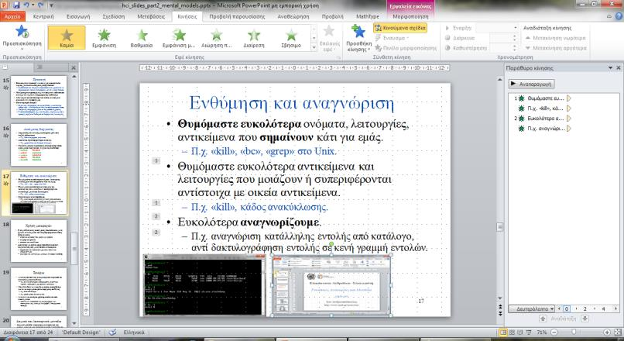The width and height of the screenshot is (624, 341).
Task: Apply the Εμφάνιση μ... fly-in animation effect
Action: [x=179, y=38]
